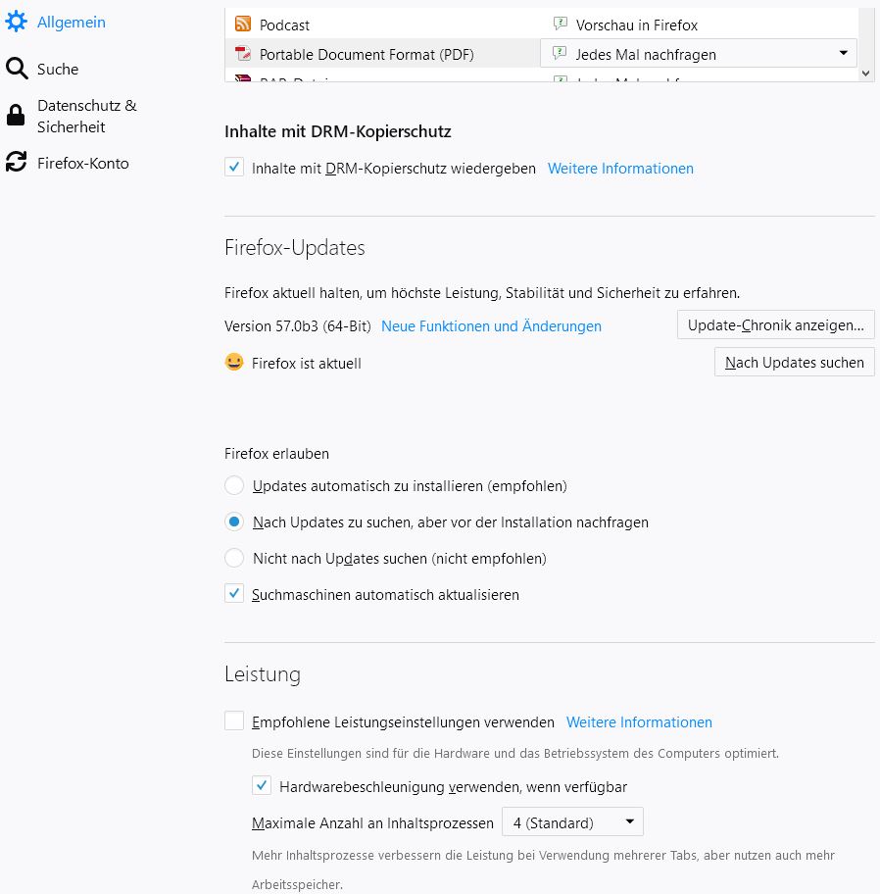The height and width of the screenshot is (894, 880).
Task: Toggle Suchmaschinen automatisch aktualisieren checkbox
Action: (x=234, y=593)
